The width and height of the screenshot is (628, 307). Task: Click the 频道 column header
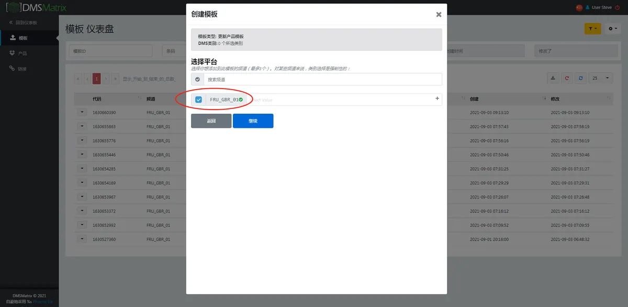click(151, 98)
